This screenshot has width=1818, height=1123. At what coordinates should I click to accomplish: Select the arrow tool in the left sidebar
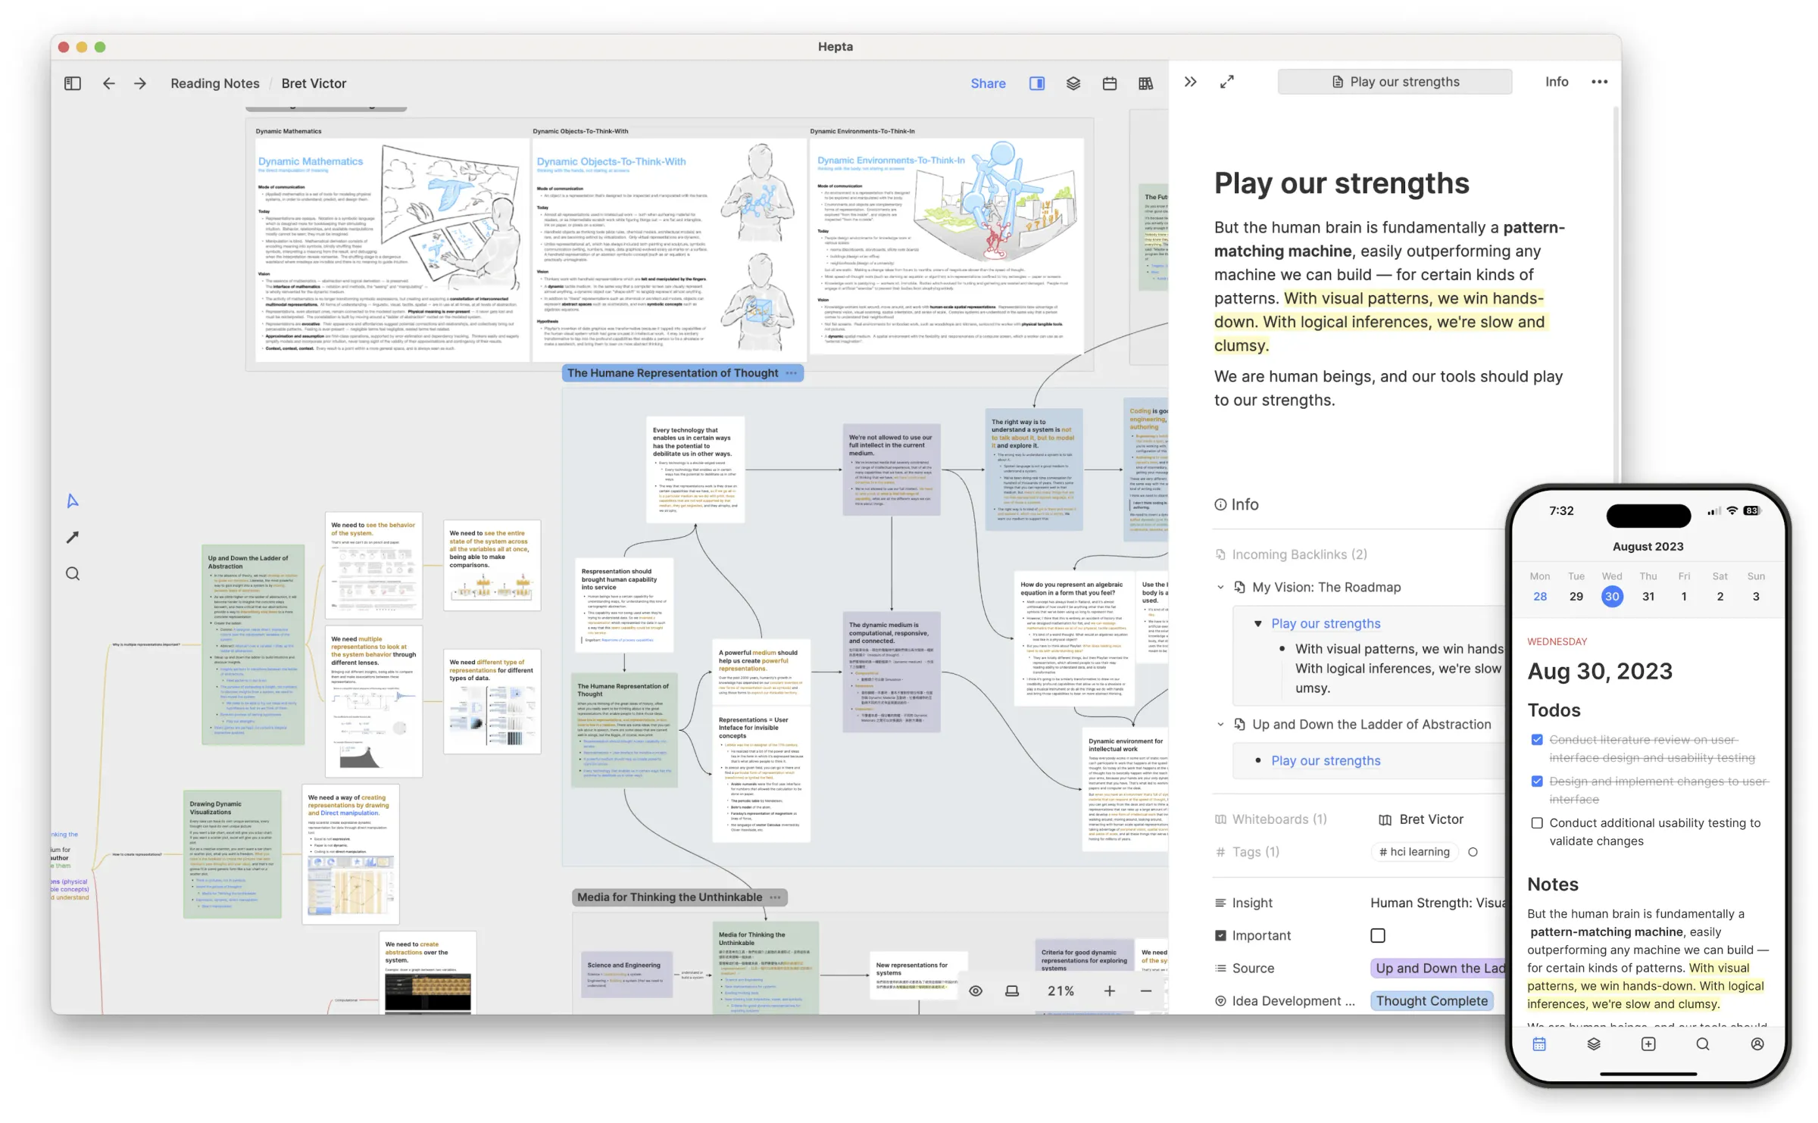coord(73,537)
